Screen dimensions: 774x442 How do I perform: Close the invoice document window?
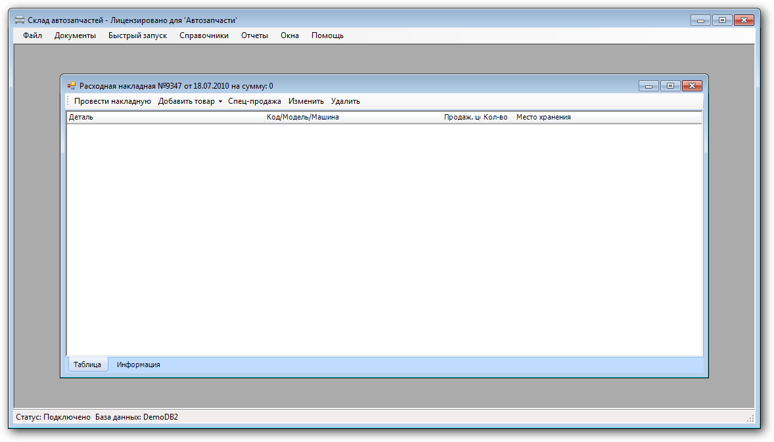692,86
